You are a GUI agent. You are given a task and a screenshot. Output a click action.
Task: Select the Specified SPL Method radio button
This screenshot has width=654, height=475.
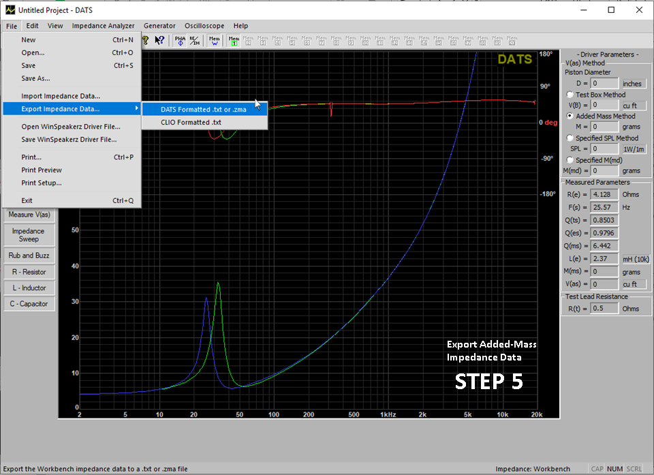coord(570,138)
